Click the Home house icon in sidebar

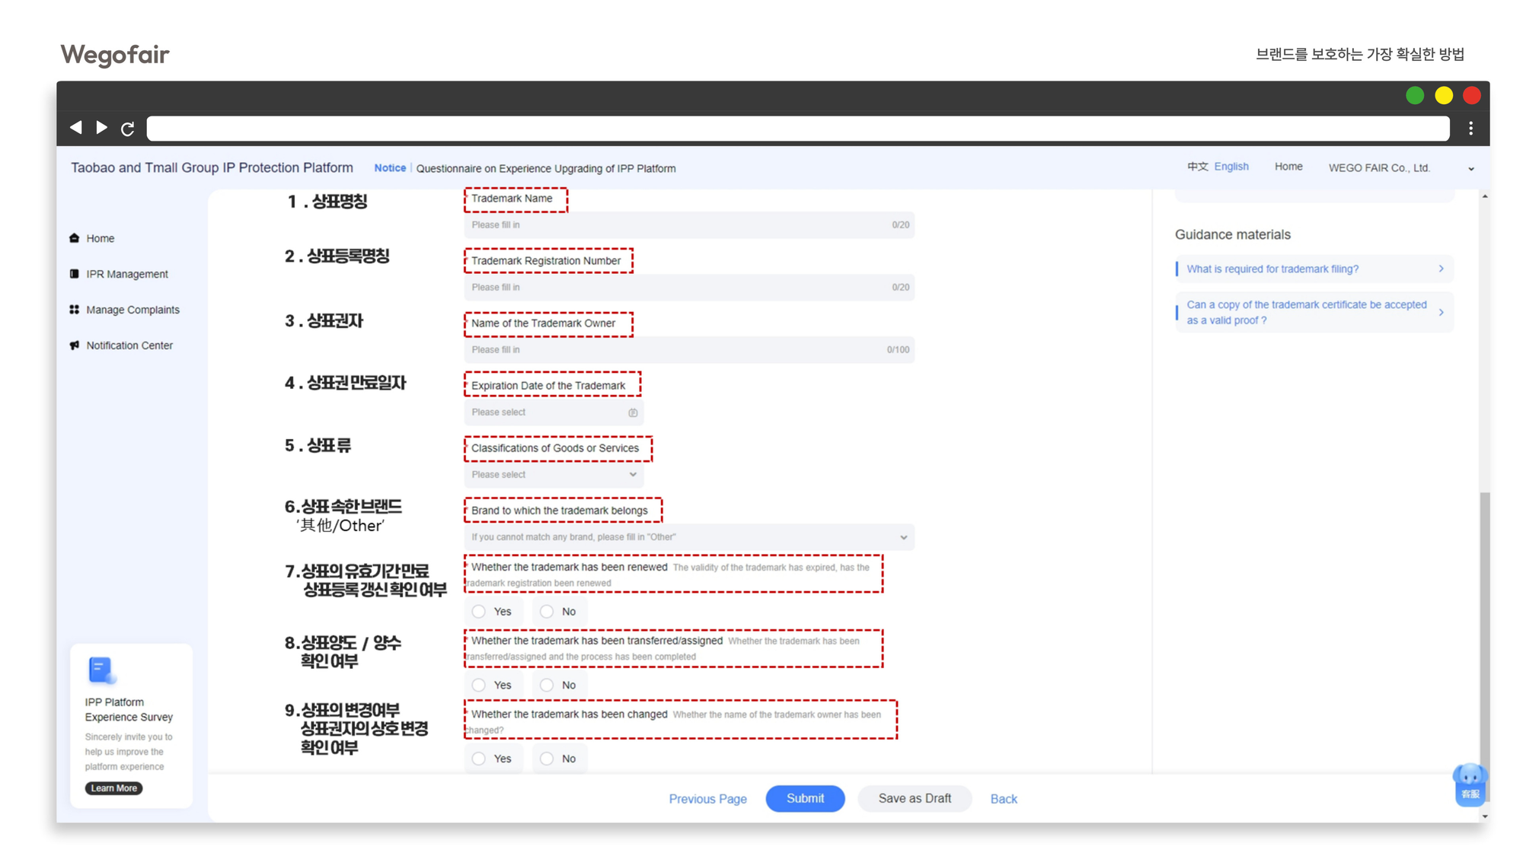coord(74,238)
